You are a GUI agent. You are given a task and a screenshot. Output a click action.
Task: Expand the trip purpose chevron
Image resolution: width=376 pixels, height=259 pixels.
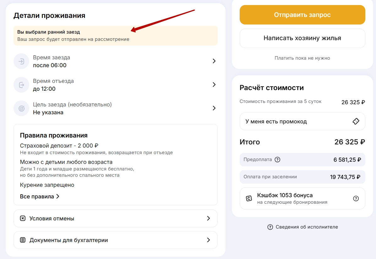pos(214,108)
